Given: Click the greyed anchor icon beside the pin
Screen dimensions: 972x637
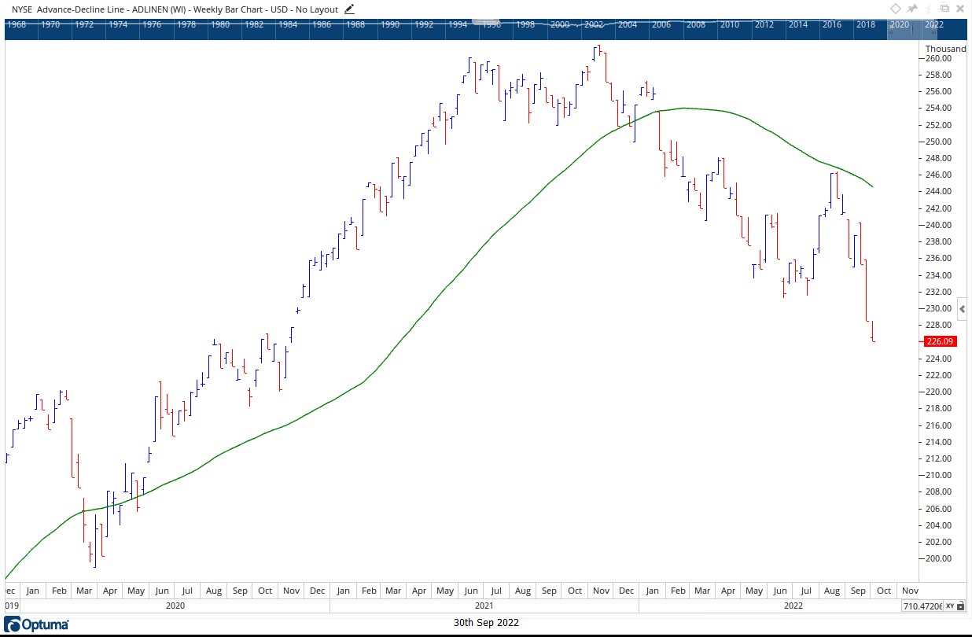Looking at the screenshot, I should coord(930,9).
